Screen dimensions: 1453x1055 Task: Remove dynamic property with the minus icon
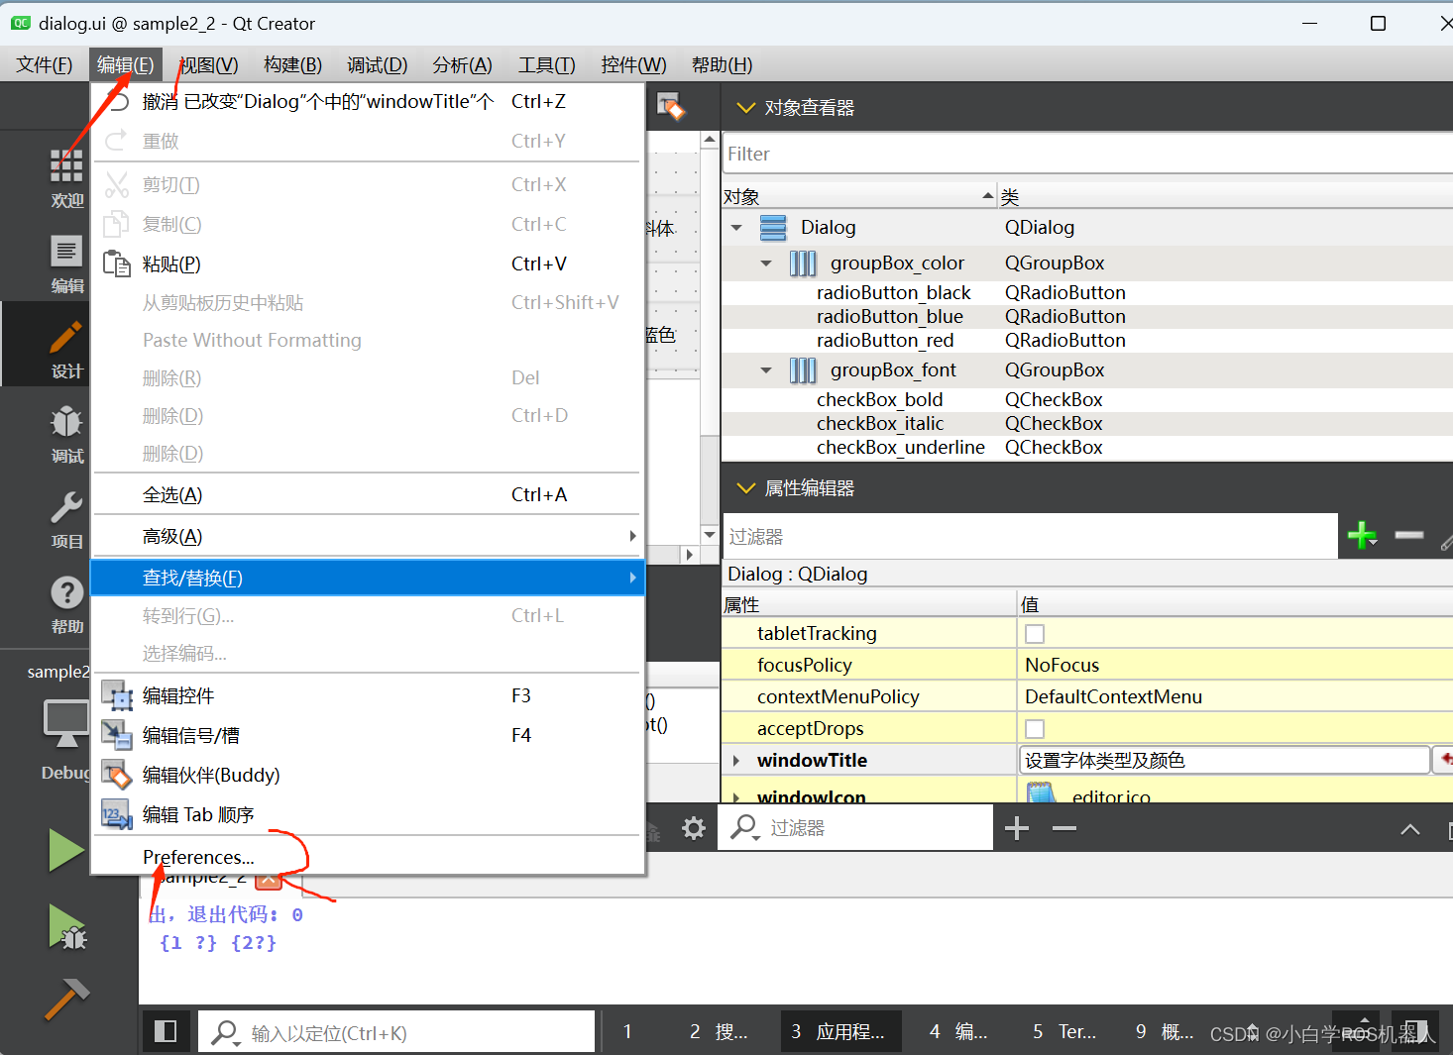1408,535
